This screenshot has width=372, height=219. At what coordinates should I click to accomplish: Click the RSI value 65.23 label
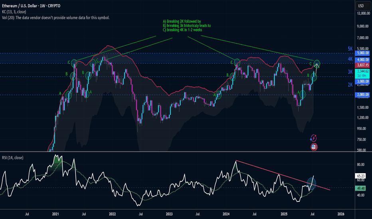tap(360, 176)
